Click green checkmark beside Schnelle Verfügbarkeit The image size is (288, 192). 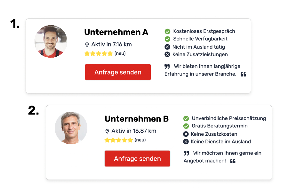167,39
